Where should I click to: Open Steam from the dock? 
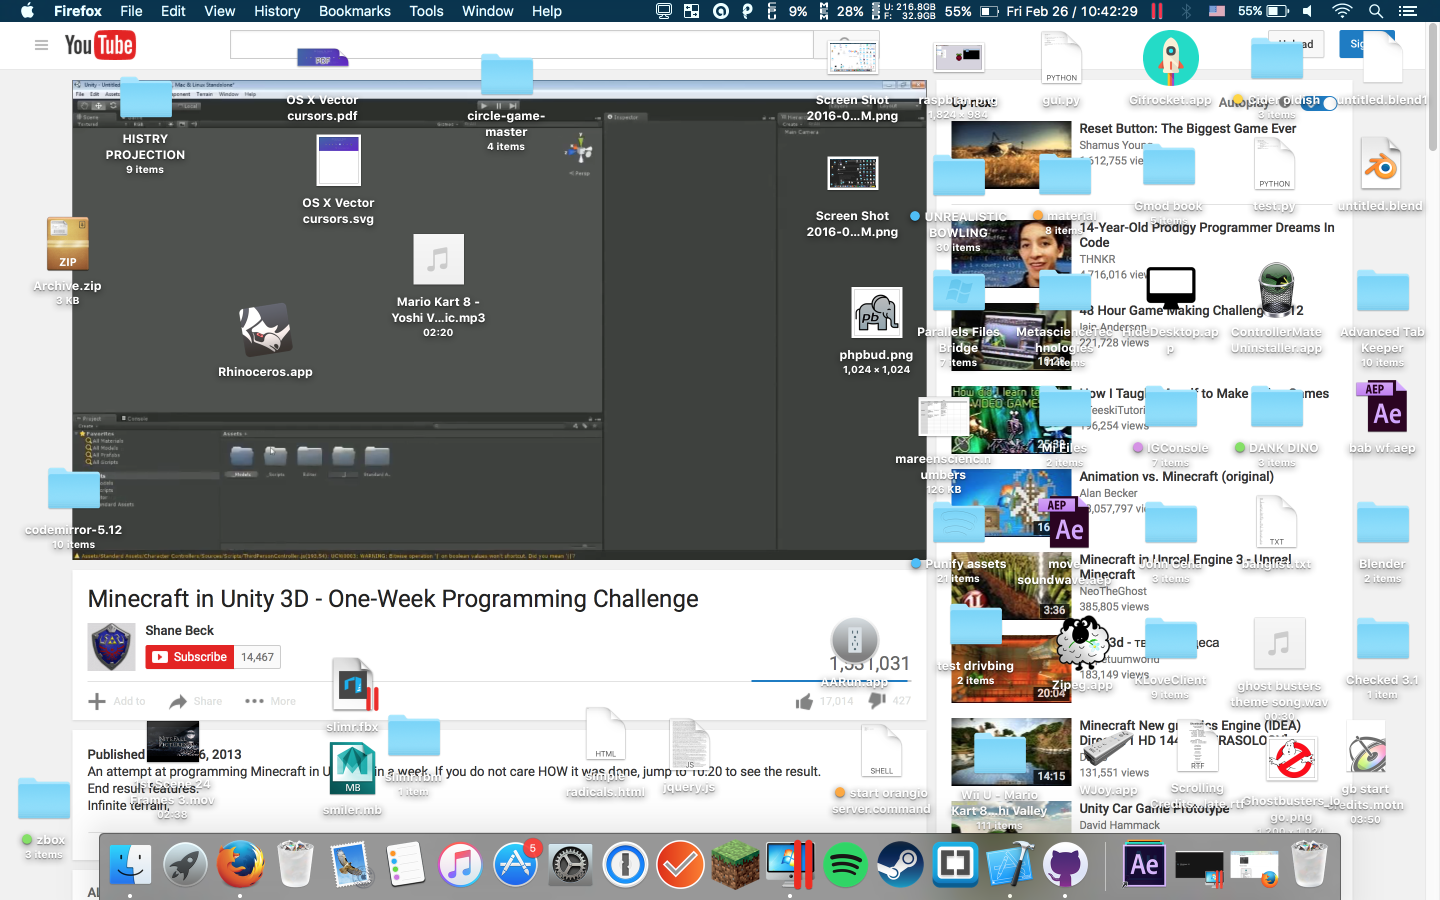(x=899, y=864)
